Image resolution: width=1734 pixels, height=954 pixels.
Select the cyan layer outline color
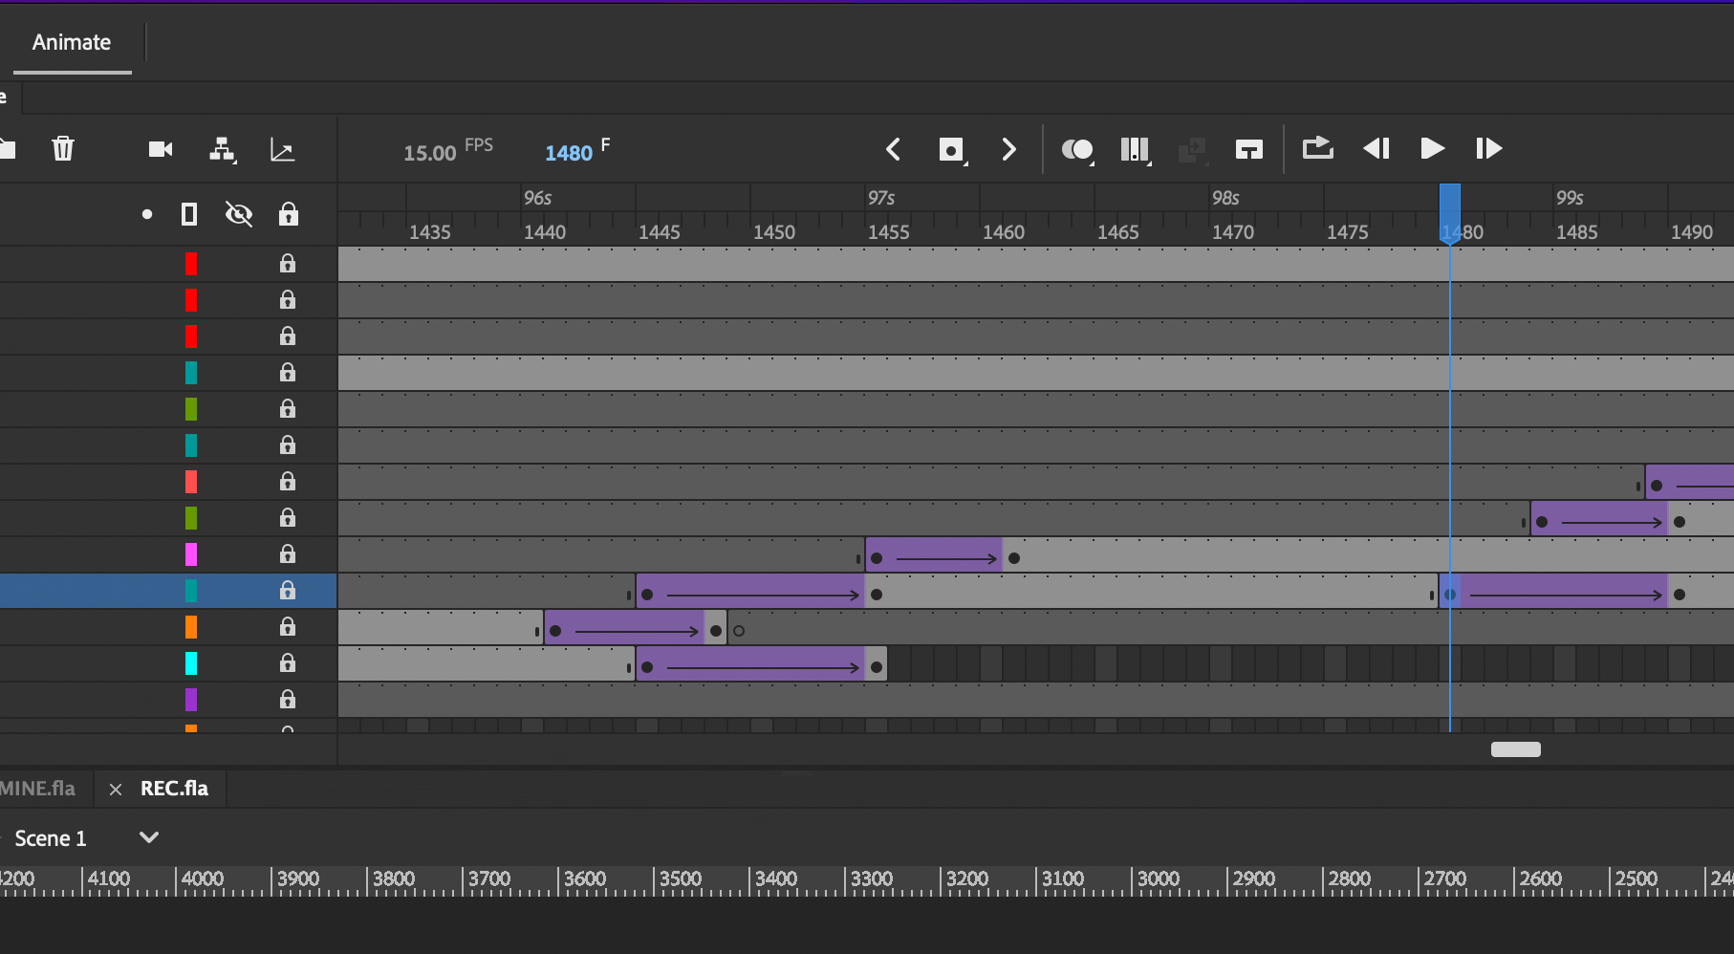click(x=191, y=663)
